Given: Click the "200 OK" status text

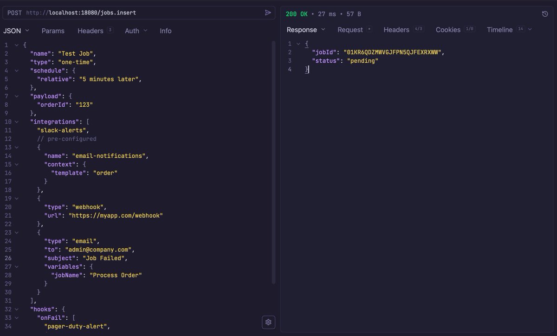Looking at the screenshot, I should (x=297, y=14).
